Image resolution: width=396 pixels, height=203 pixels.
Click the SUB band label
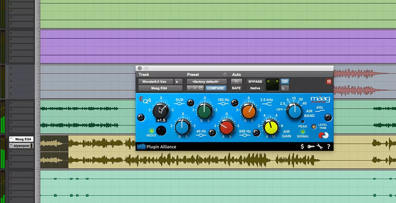click(x=180, y=100)
